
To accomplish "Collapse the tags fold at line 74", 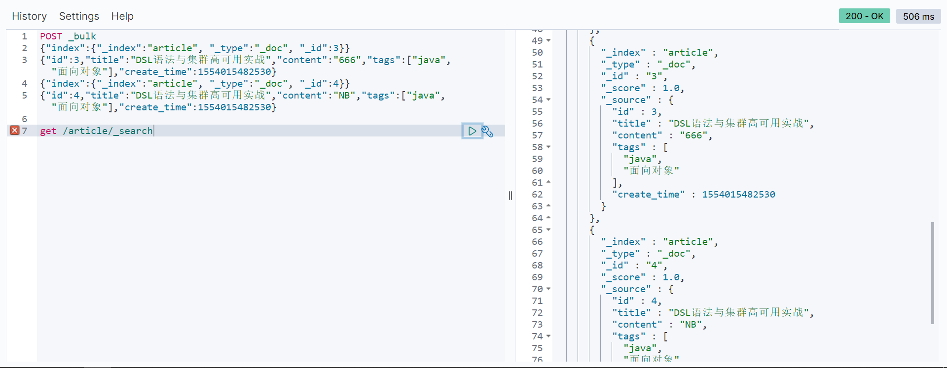I will (548, 336).
